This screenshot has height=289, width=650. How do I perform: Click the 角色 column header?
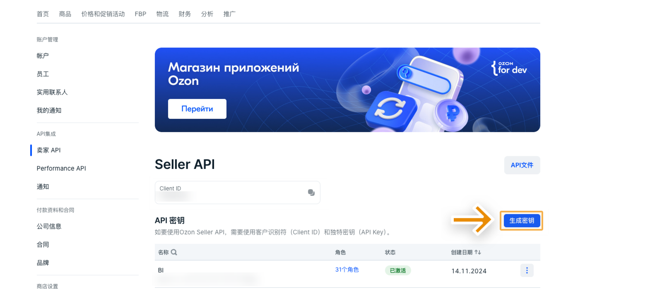[x=340, y=252]
